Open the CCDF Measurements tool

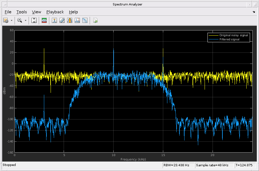click(85, 20)
